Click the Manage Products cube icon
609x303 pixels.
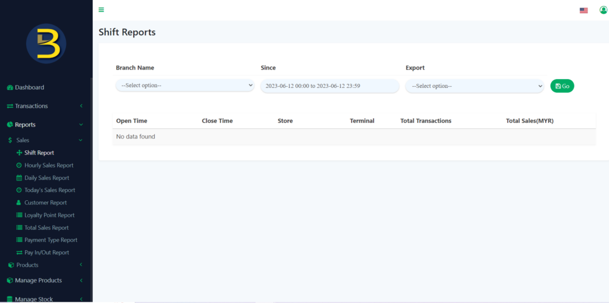10,280
